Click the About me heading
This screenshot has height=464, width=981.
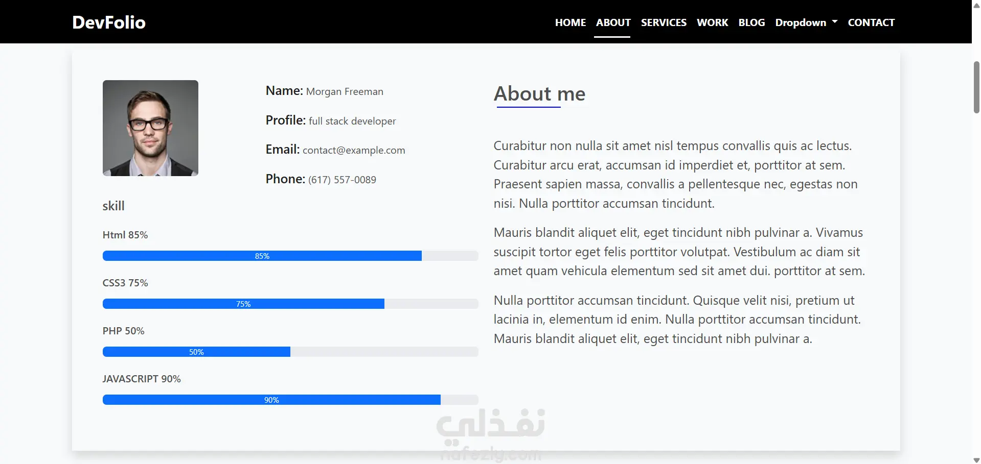[x=539, y=94]
